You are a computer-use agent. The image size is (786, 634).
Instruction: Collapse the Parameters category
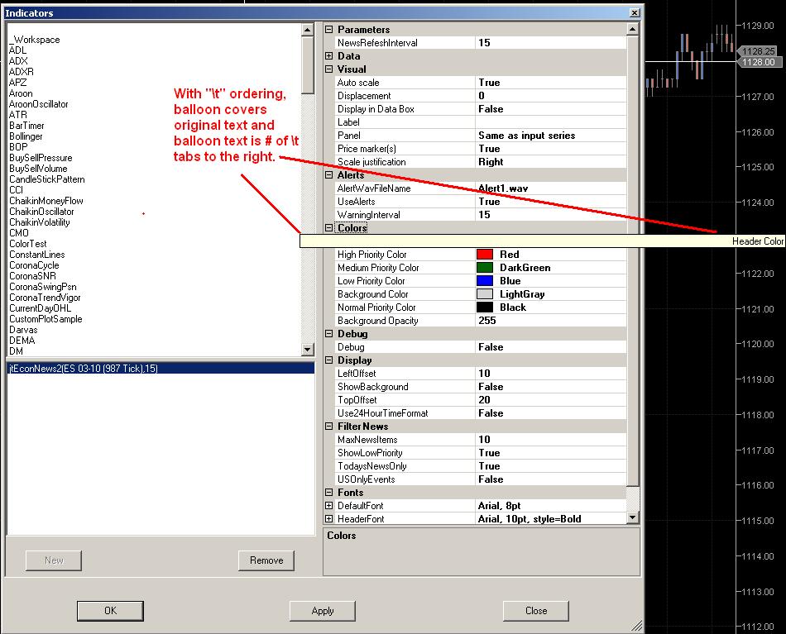click(x=328, y=30)
